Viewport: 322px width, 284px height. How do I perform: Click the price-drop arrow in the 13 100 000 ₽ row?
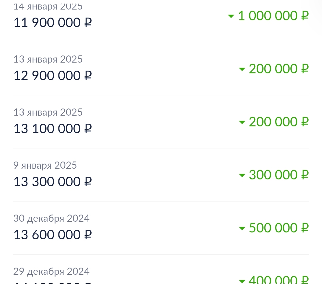pyautogui.click(x=242, y=122)
